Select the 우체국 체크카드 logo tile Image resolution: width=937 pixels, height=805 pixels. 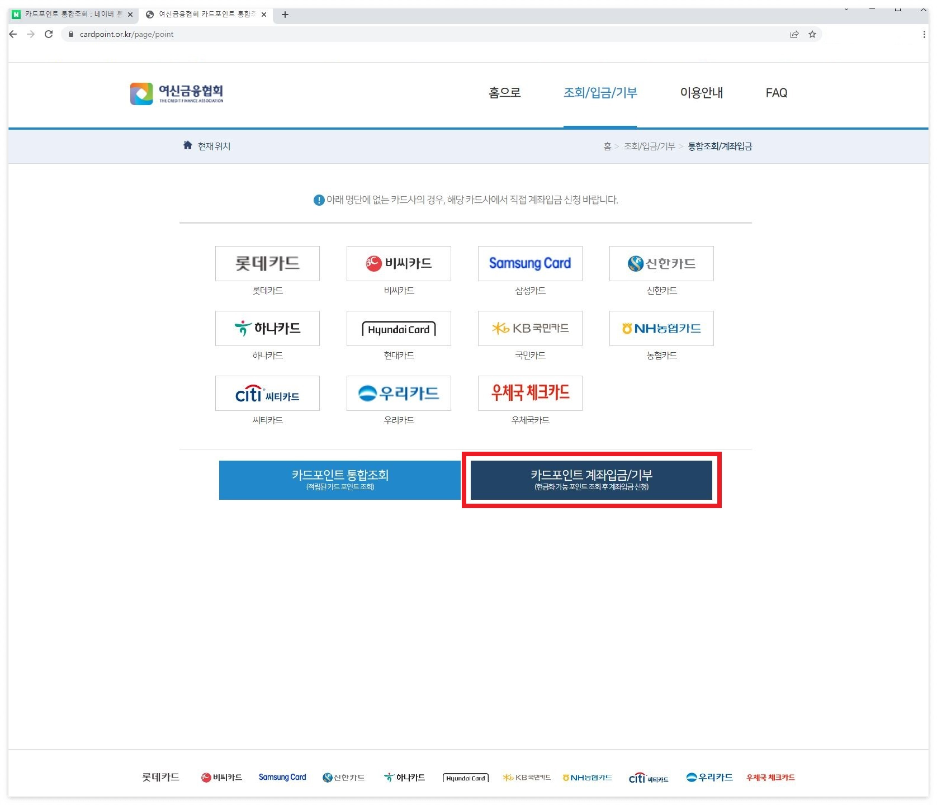pyautogui.click(x=530, y=393)
